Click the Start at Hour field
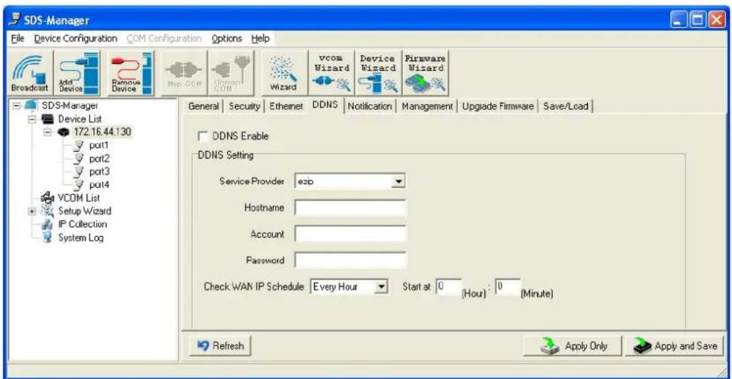This screenshot has height=379, width=732. (448, 286)
